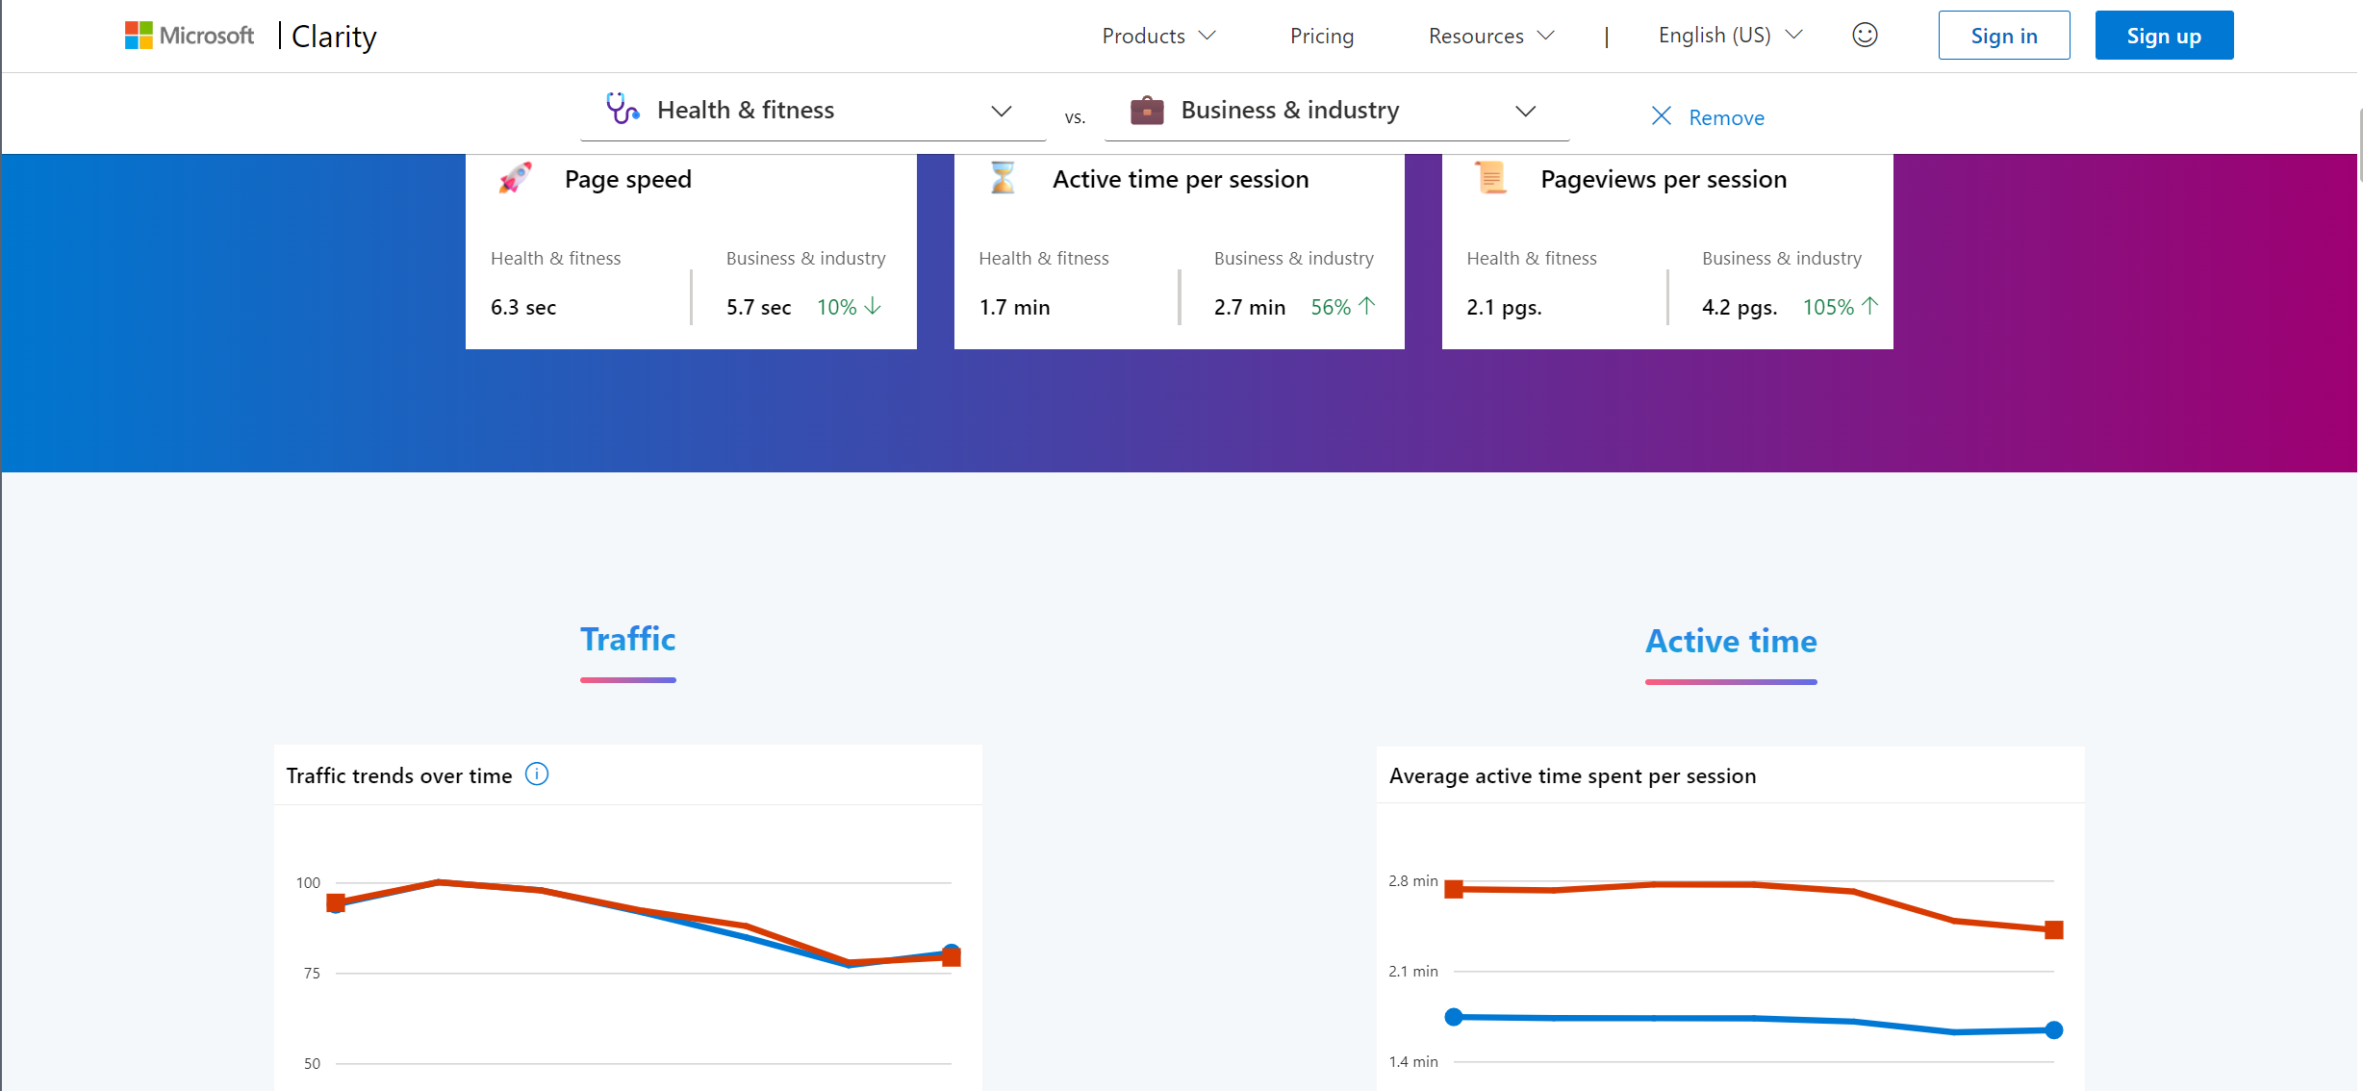Open the feedback smiley face icon
This screenshot has height=1091, width=2363.
point(1865,35)
